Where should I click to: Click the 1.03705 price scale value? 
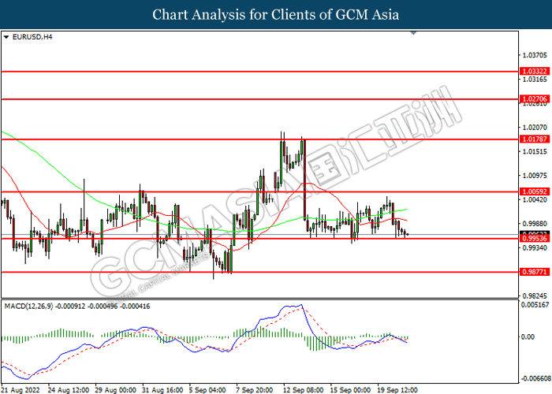[x=535, y=55]
